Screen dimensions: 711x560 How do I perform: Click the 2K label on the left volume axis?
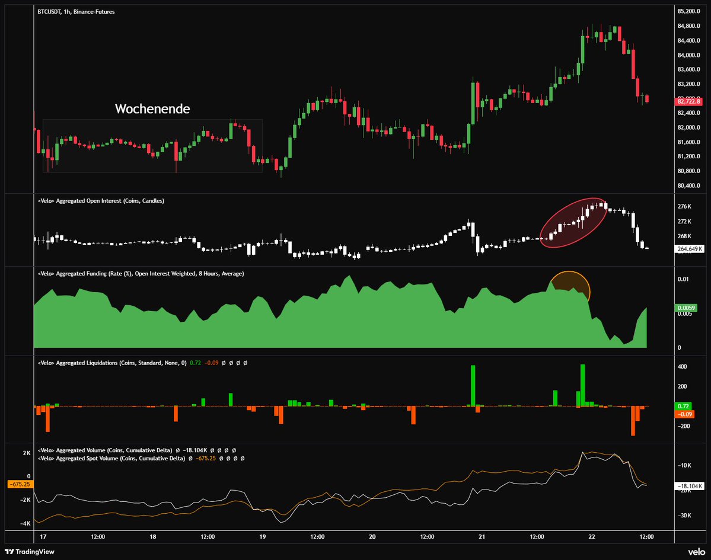pos(26,453)
